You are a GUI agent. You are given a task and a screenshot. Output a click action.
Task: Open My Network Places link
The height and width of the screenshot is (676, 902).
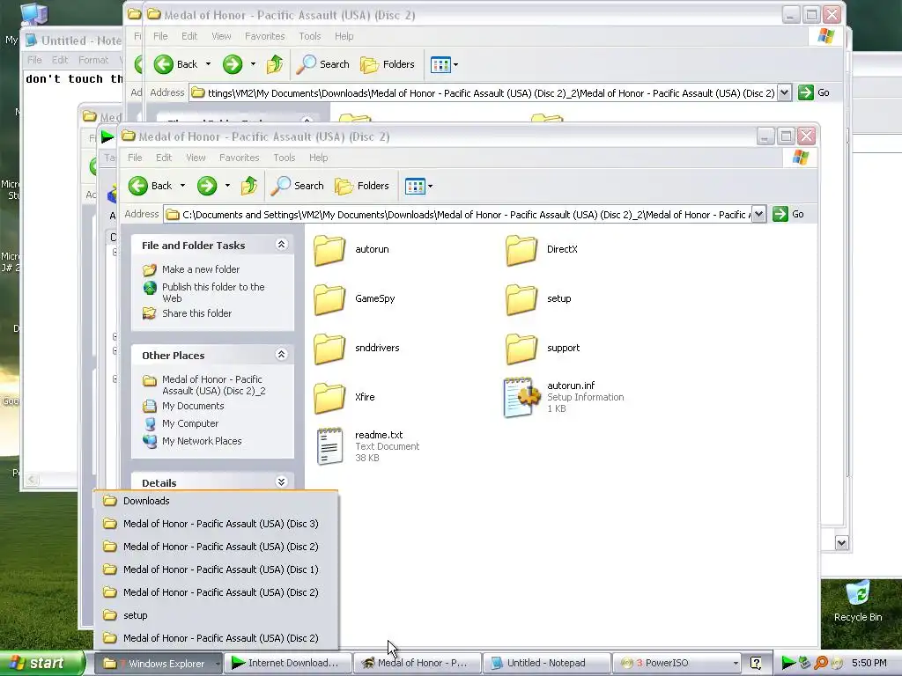coord(202,442)
